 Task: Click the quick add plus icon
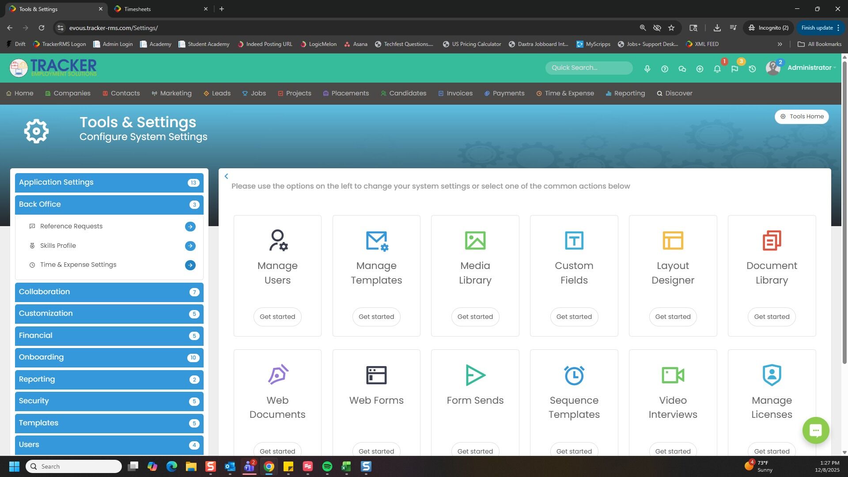[x=700, y=69]
